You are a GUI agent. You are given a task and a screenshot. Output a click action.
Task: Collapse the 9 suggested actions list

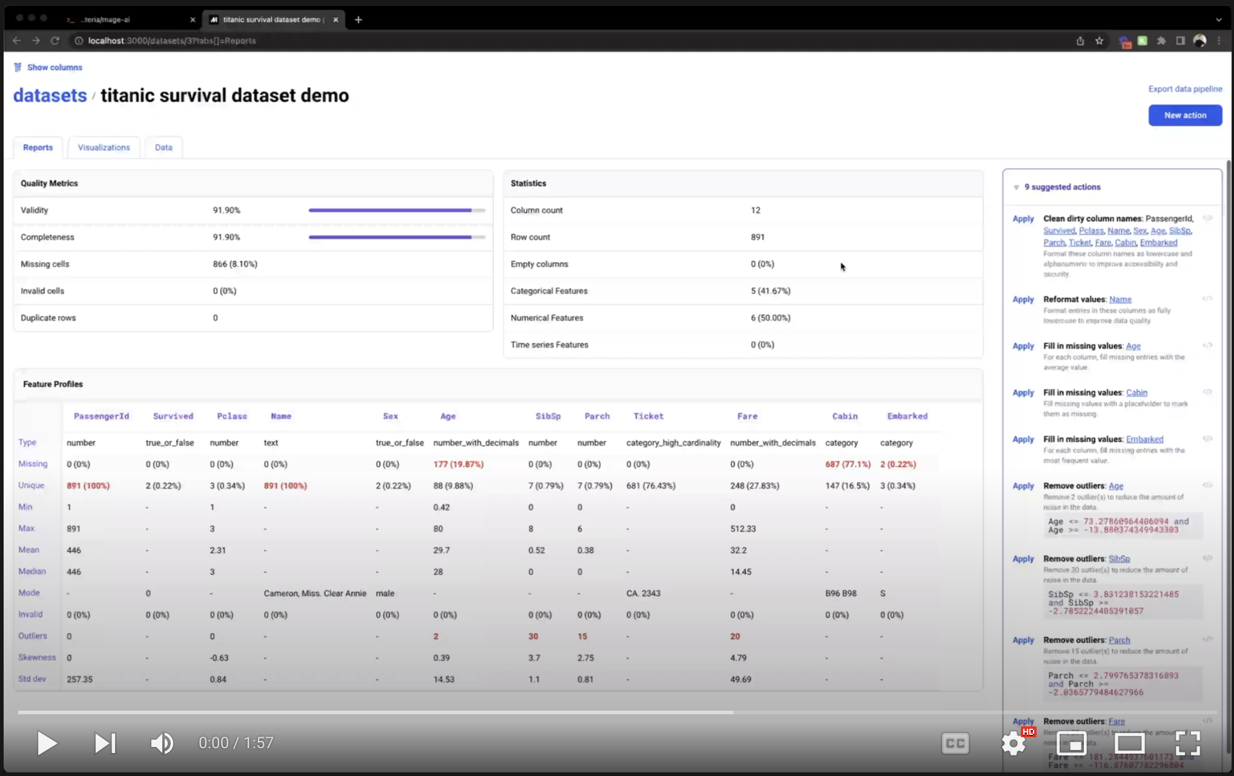(1017, 187)
